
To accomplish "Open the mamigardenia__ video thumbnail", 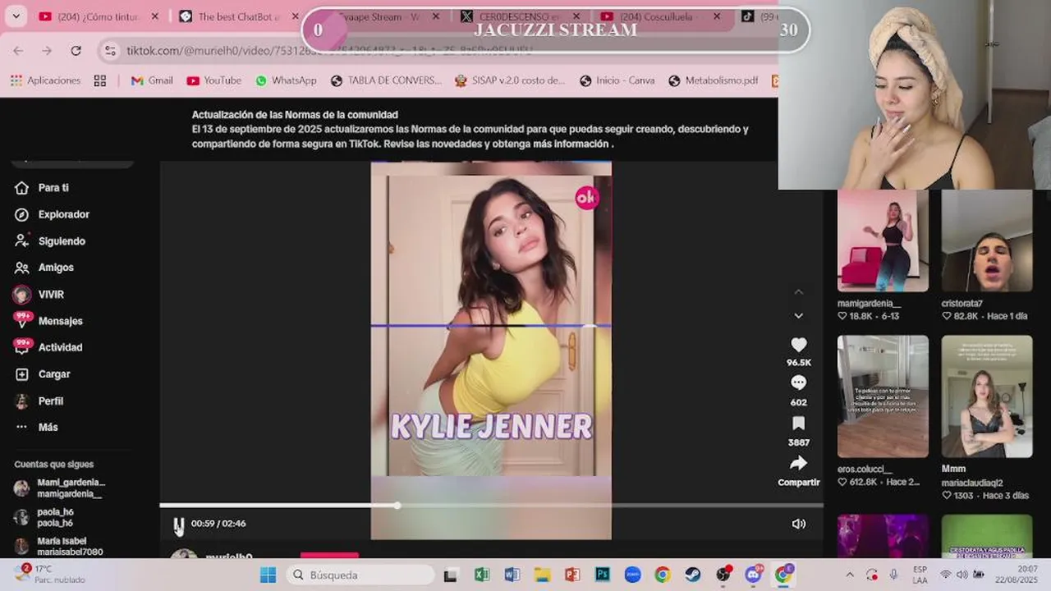I will click(x=883, y=241).
